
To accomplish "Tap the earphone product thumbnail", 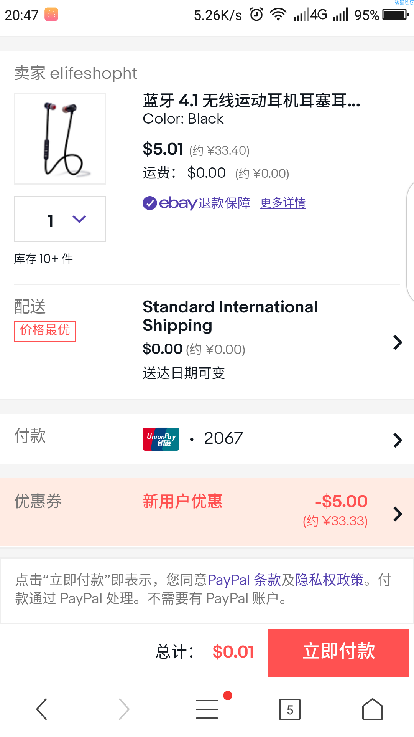I will click(x=60, y=139).
